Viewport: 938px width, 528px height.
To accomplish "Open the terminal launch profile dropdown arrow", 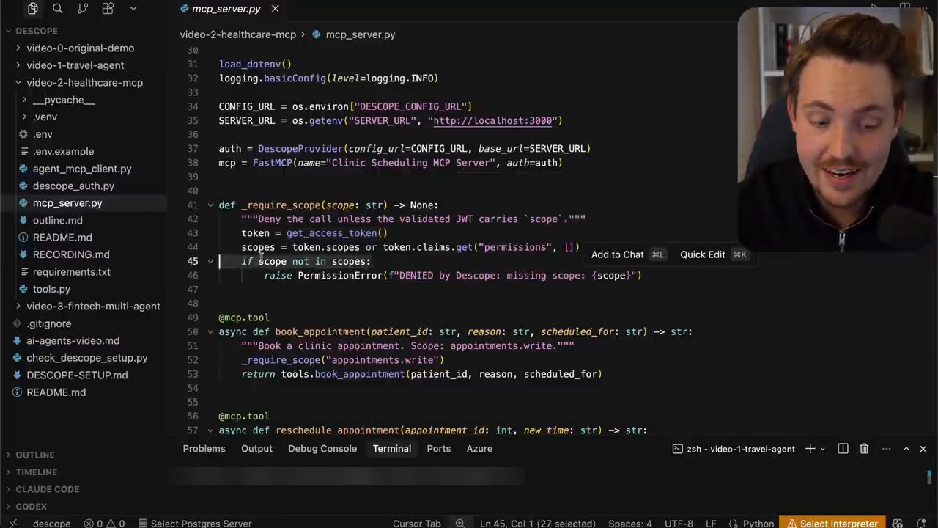I will pyautogui.click(x=822, y=449).
